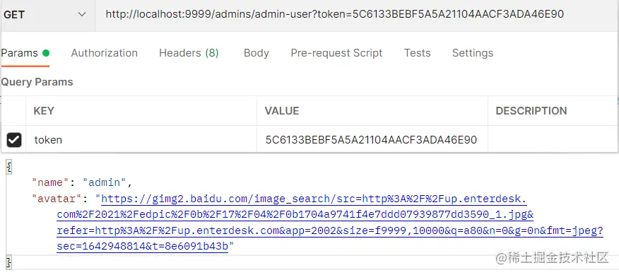The image size is (619, 275).
Task: Click the token key cell
Action: (x=141, y=139)
